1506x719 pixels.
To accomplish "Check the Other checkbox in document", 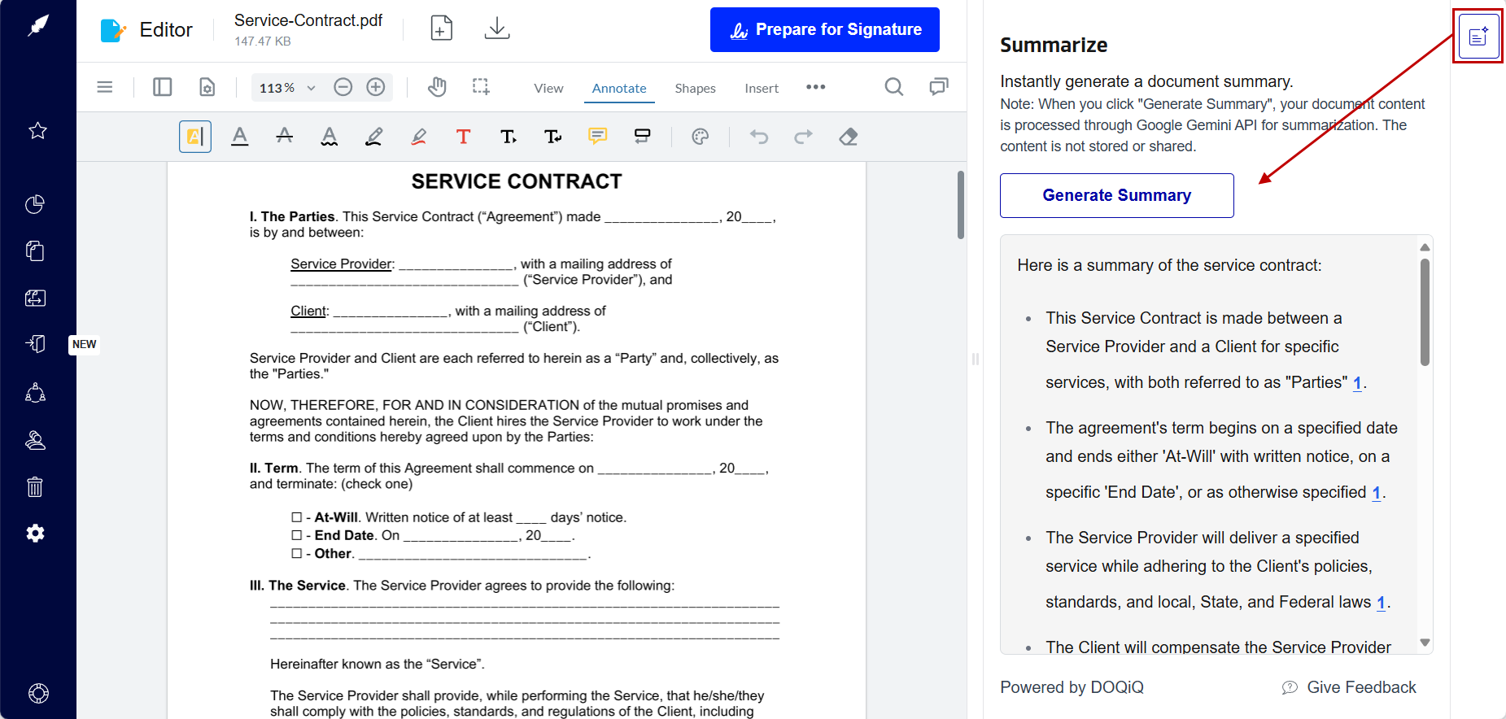I will tap(297, 553).
